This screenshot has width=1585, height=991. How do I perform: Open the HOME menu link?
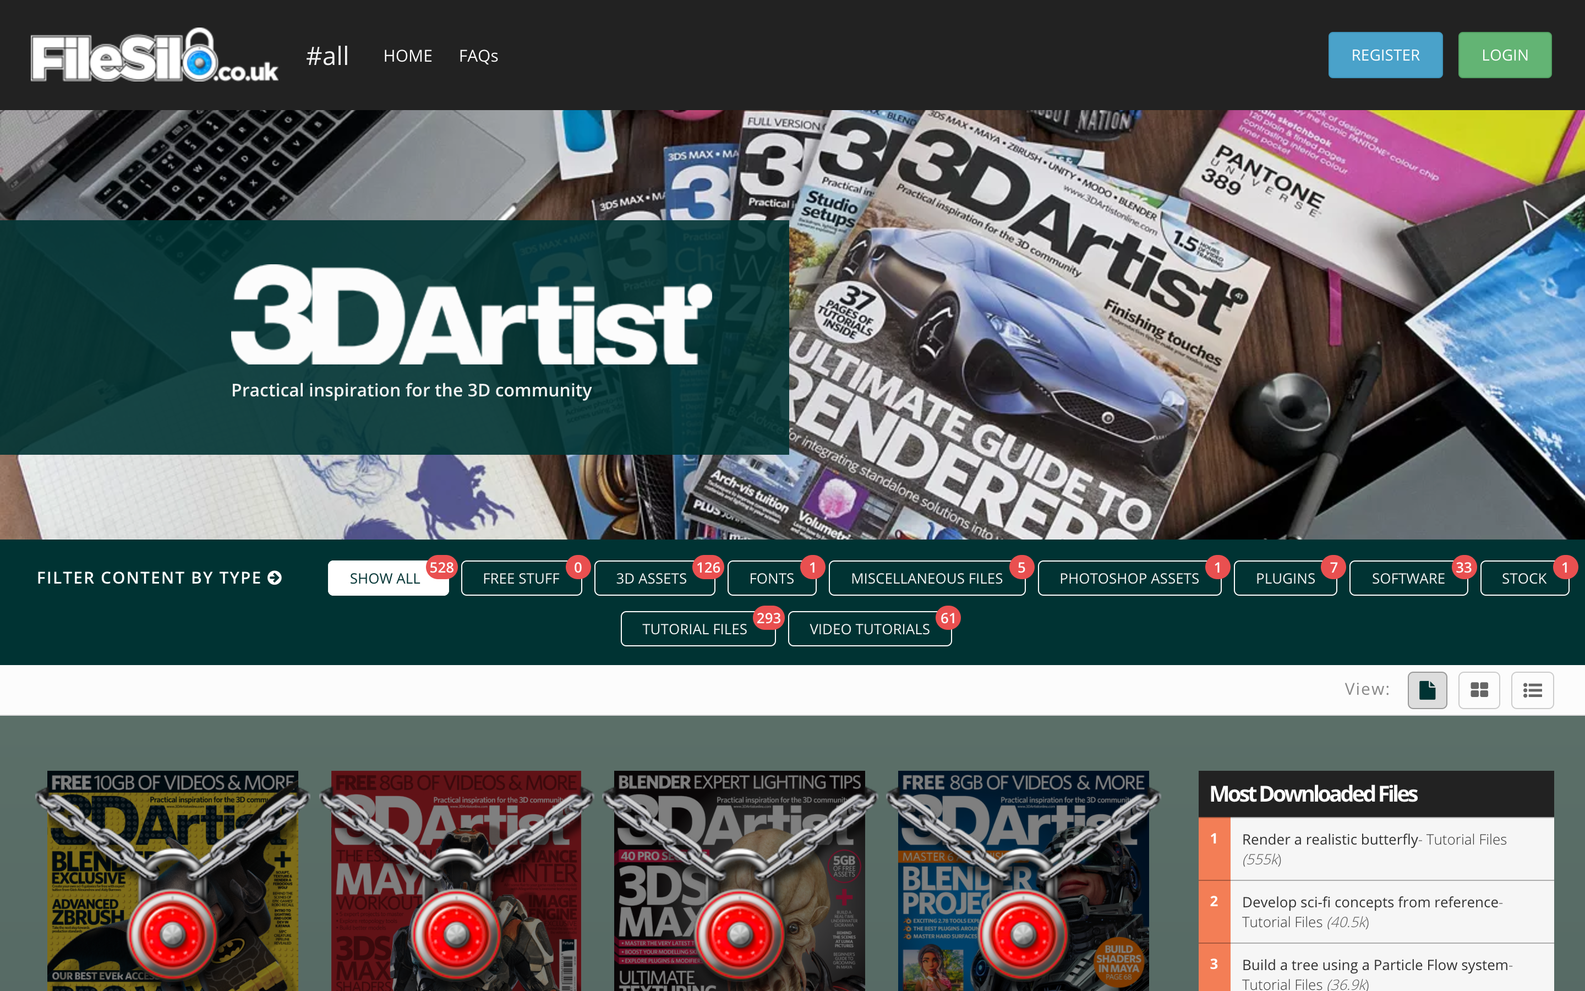tap(407, 56)
